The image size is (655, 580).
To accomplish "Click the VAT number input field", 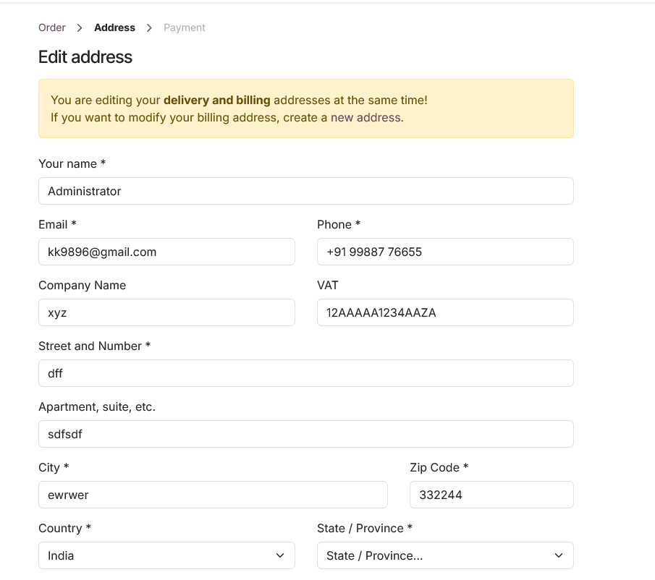I will (445, 312).
